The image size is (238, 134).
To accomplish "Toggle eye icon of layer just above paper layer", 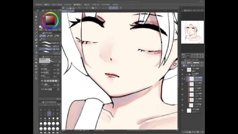I will point(183,105).
